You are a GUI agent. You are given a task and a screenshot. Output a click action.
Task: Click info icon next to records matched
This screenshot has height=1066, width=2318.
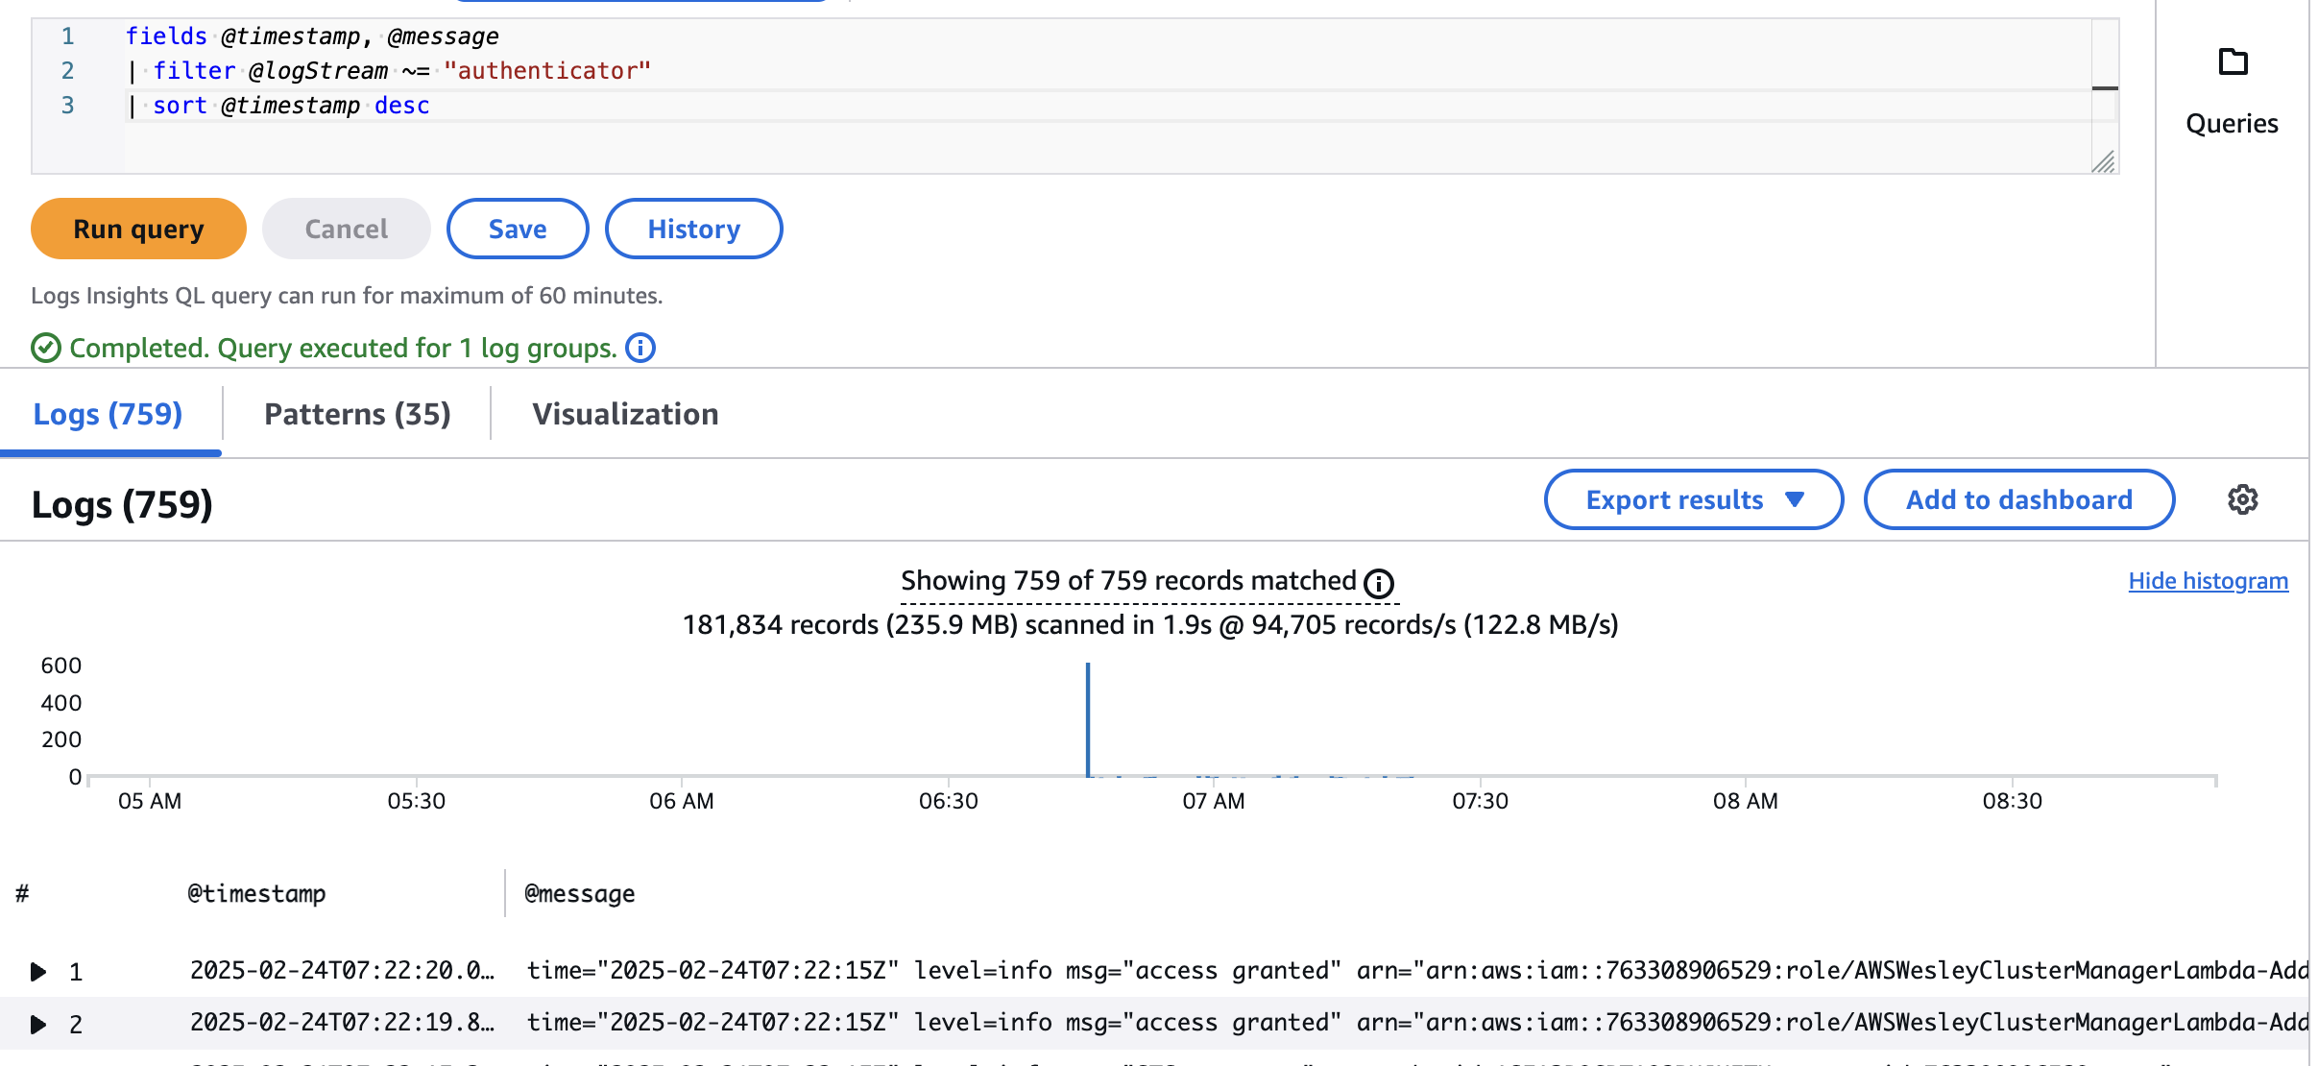pos(1379,583)
